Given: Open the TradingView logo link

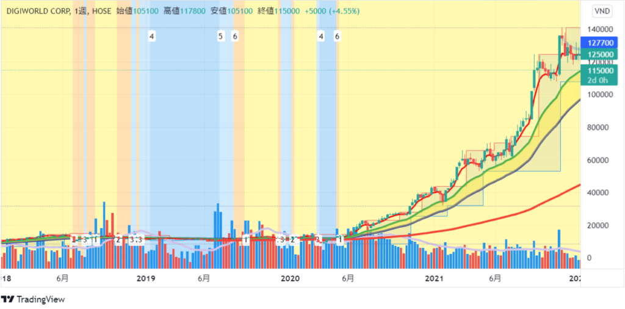Looking at the screenshot, I should [33, 299].
